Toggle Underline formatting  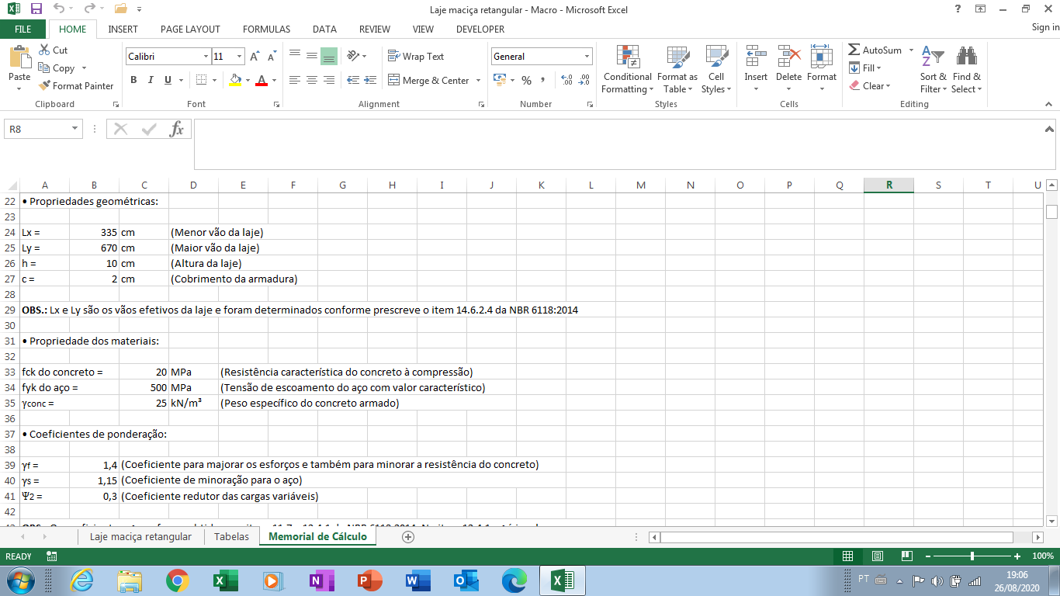168,80
